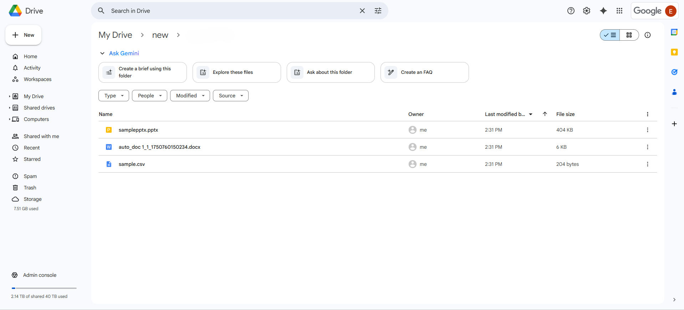Open Last modified sort field dropdown
Viewport: 684px width, 310px height.
click(x=509, y=114)
